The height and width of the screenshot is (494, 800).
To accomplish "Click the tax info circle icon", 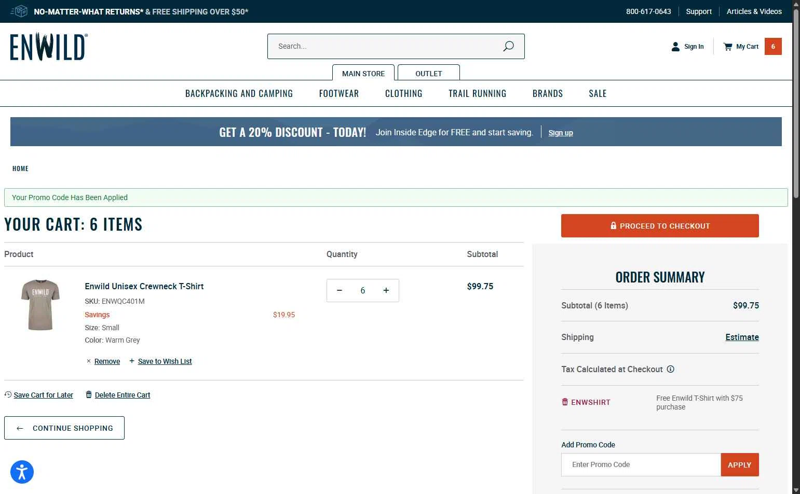I will pyautogui.click(x=670, y=369).
